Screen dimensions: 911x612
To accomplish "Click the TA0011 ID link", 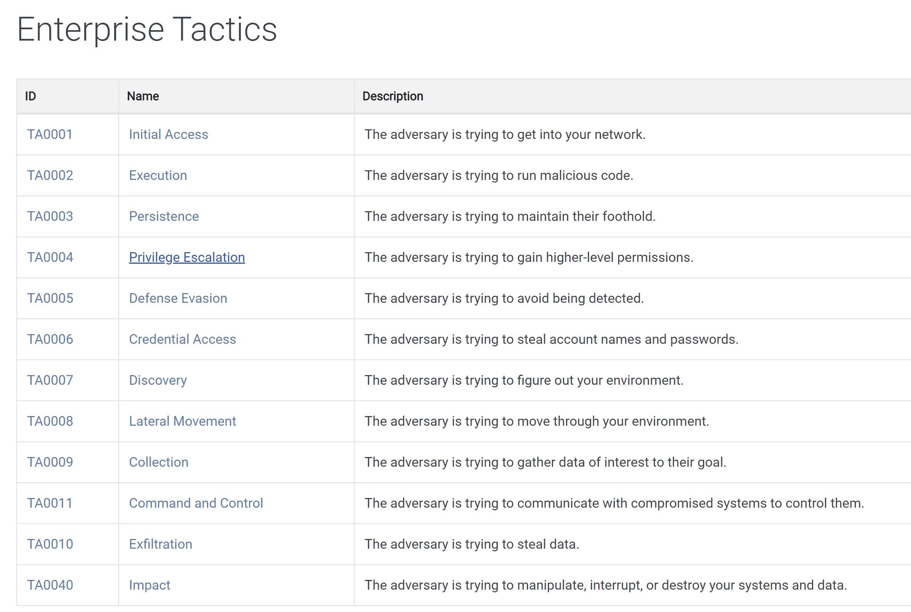I will (49, 503).
